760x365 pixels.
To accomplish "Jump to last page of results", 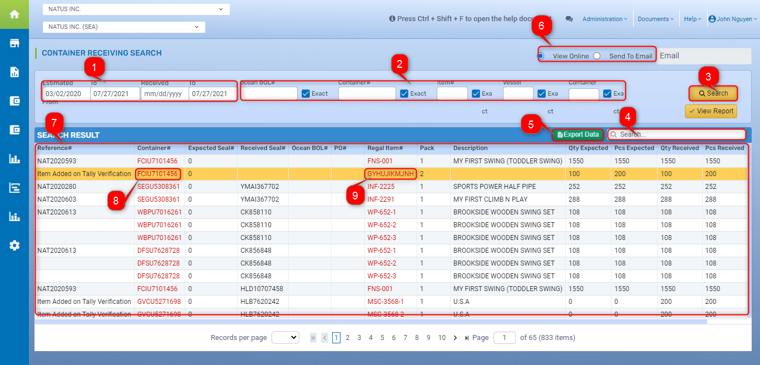I will tap(466, 338).
